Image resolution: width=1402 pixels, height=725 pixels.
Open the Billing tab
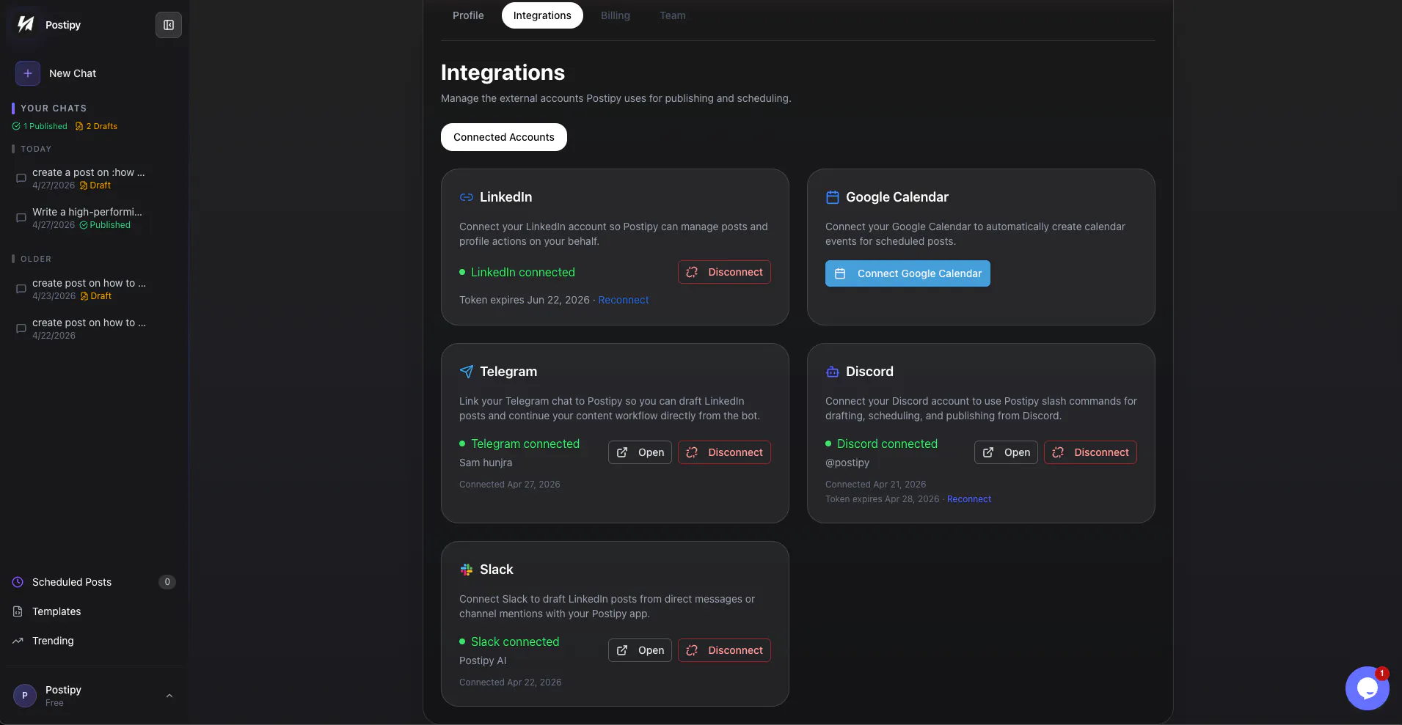tap(616, 15)
